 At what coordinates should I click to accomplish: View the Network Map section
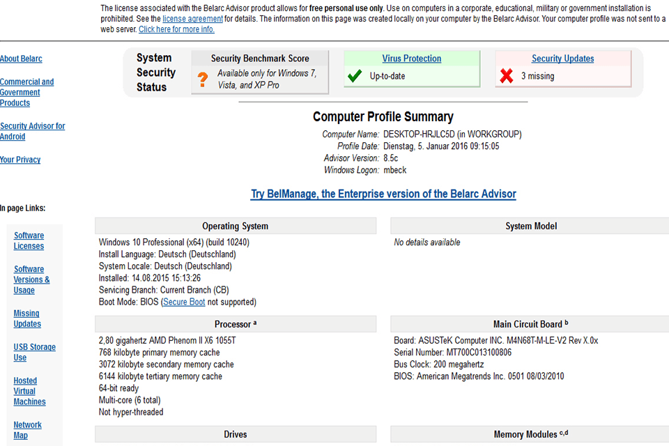pos(27,430)
